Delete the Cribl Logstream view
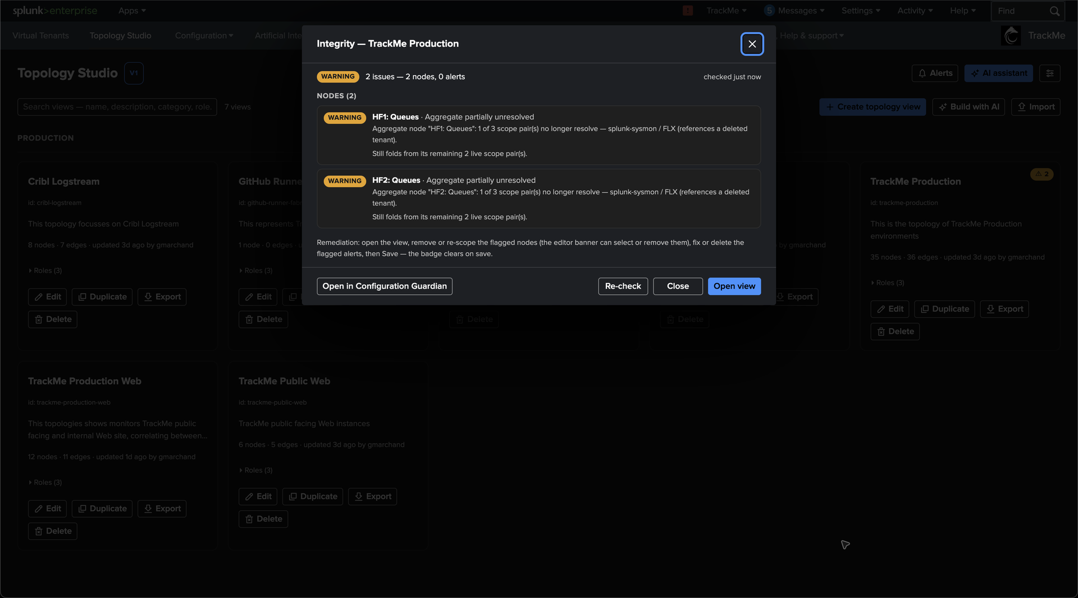The image size is (1078, 598). click(53, 319)
